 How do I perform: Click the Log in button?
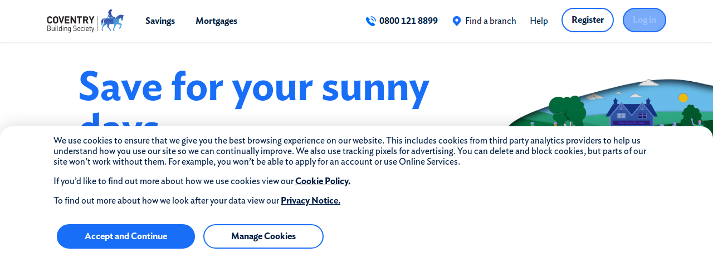tap(644, 20)
